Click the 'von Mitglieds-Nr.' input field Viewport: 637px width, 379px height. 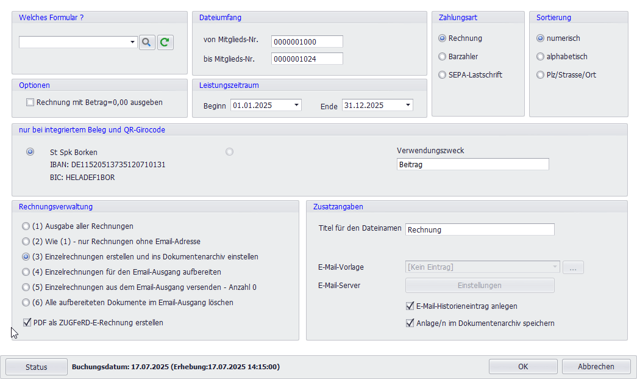pyautogui.click(x=307, y=42)
